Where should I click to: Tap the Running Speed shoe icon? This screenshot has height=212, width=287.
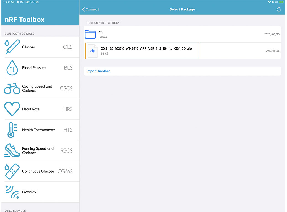(x=12, y=150)
